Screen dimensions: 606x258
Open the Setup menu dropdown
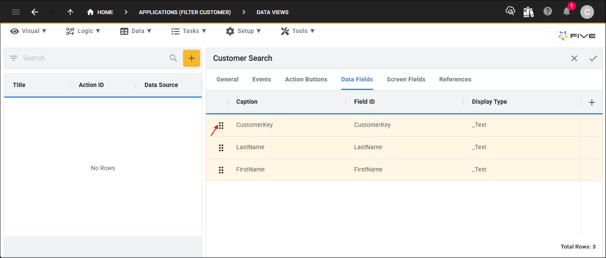coord(243,31)
